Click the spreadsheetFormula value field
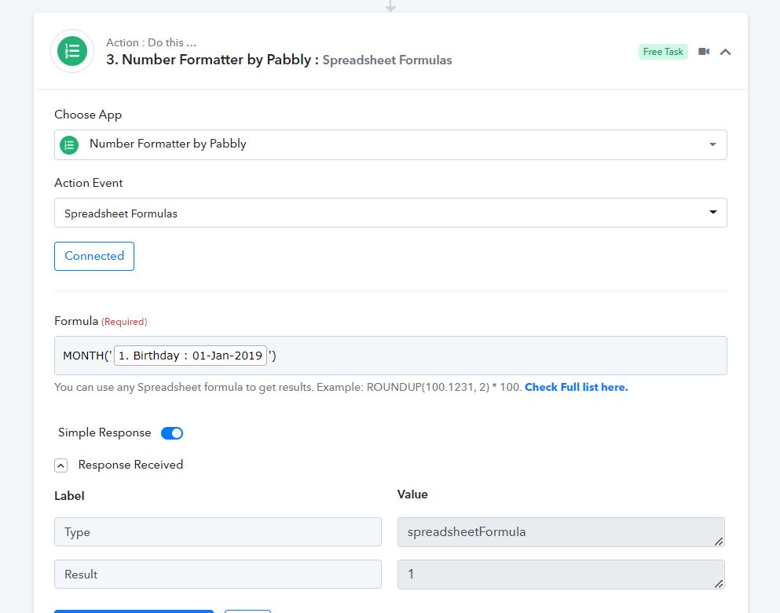 click(561, 532)
